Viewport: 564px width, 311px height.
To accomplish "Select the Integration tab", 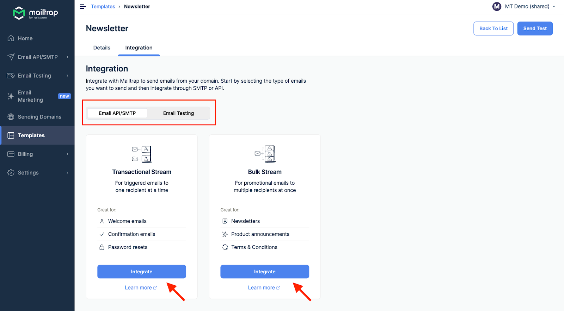I will pos(139,47).
